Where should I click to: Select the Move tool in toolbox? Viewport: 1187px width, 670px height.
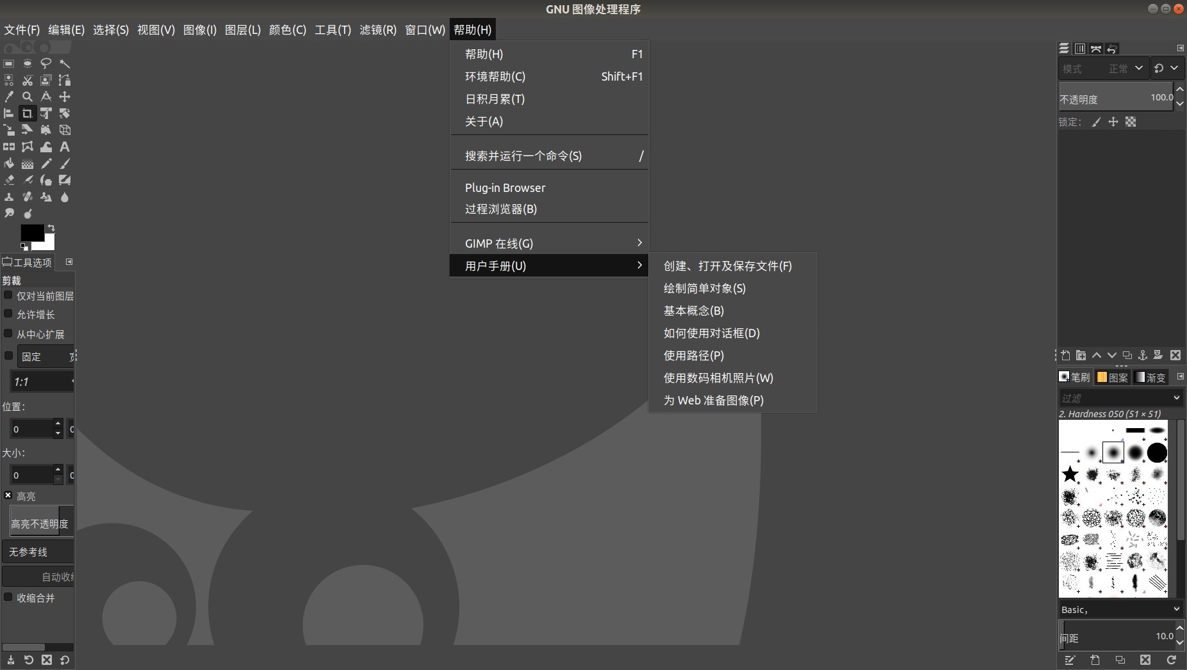point(65,97)
